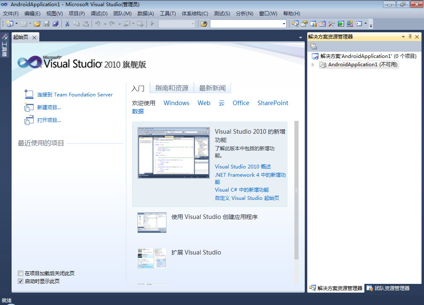Click the Start Debugging play icon

coord(152,24)
